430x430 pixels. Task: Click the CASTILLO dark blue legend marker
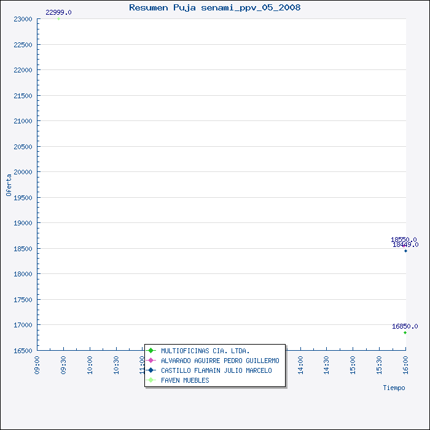pyautogui.click(x=150, y=370)
